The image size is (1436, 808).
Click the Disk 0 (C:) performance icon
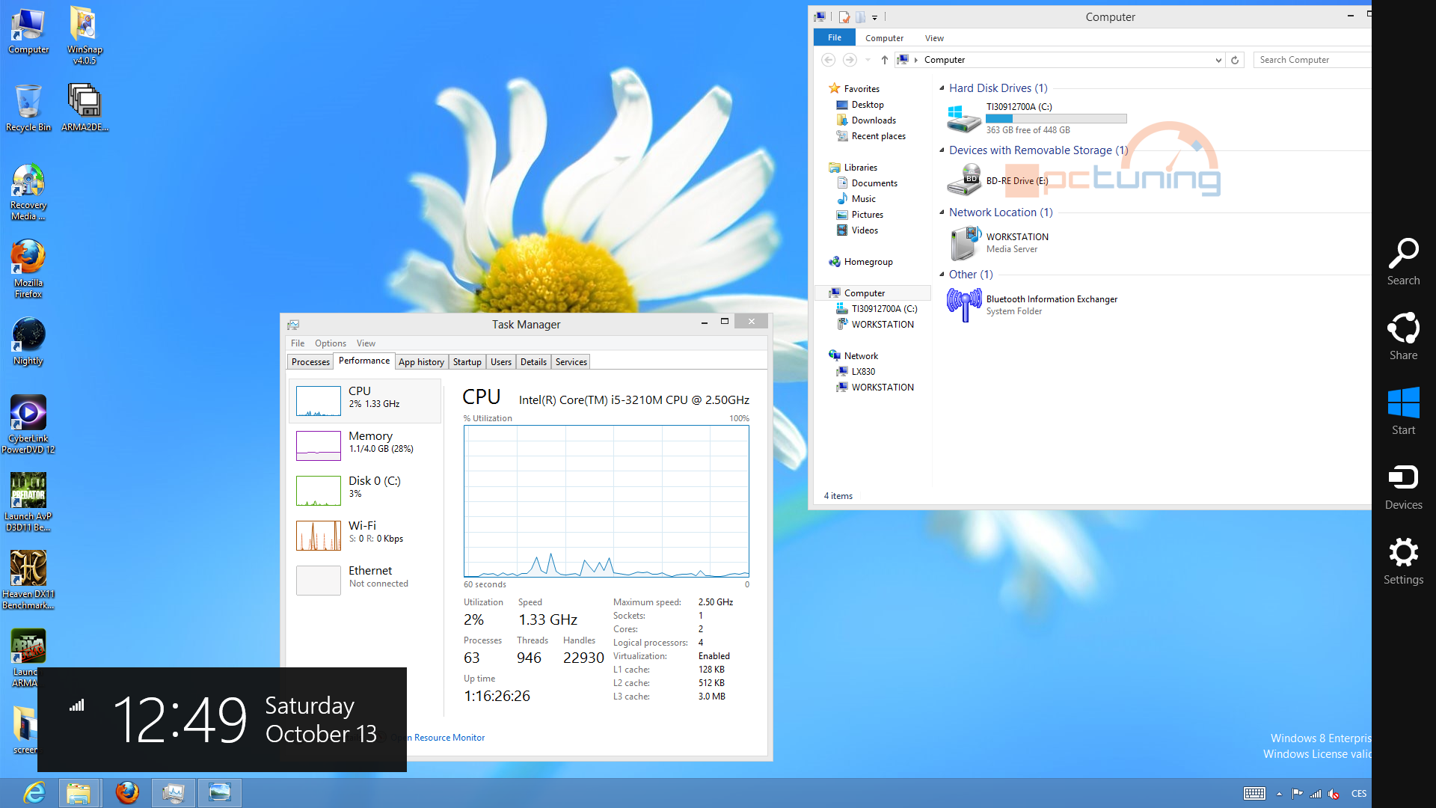coord(318,487)
